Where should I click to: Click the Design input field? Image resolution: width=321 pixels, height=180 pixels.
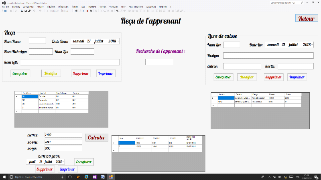pyautogui.click(x=268, y=56)
